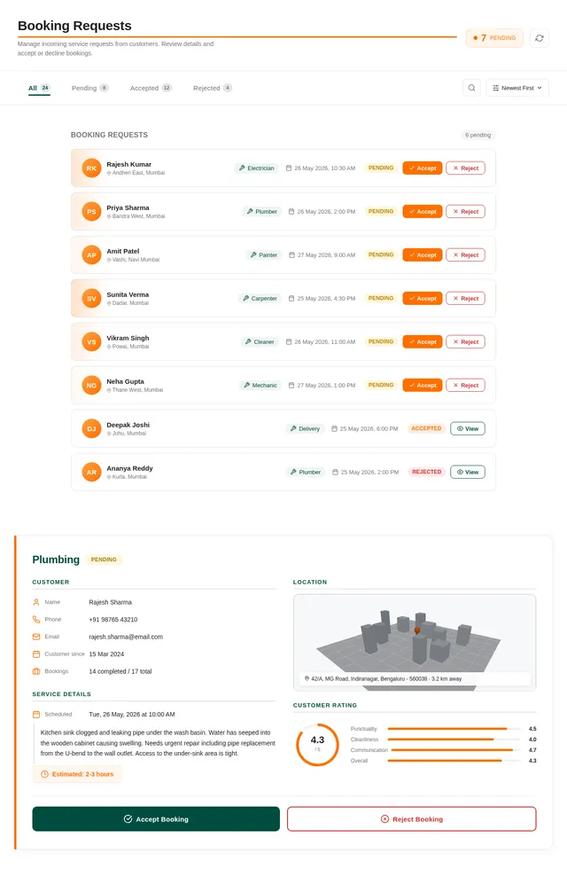This screenshot has width=567, height=869.
Task: Click the Electrician service tag
Action: (256, 168)
